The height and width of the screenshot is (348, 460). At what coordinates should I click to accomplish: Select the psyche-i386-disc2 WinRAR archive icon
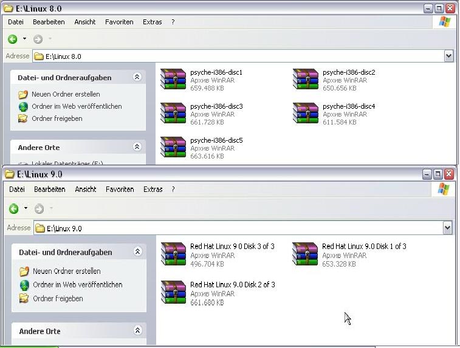click(306, 79)
